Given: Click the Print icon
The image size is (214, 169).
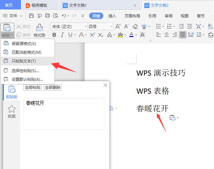Looking at the screenshot, I should coord(47,16).
